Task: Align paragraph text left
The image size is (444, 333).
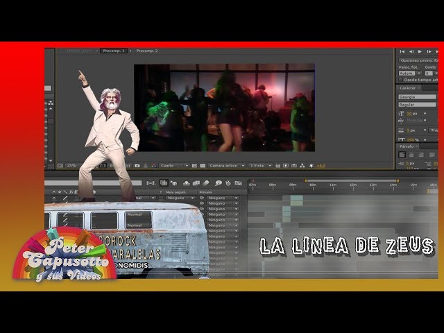Action: click(402, 155)
